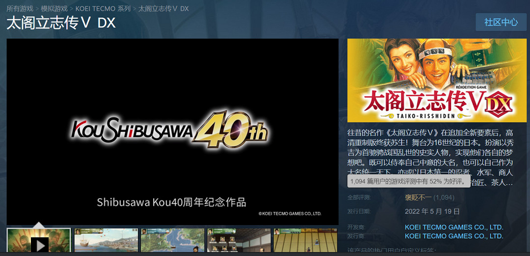Go to 所有游戏 breadcrumb link
Image resolution: width=530 pixels, height=256 pixels.
pyautogui.click(x=20, y=9)
